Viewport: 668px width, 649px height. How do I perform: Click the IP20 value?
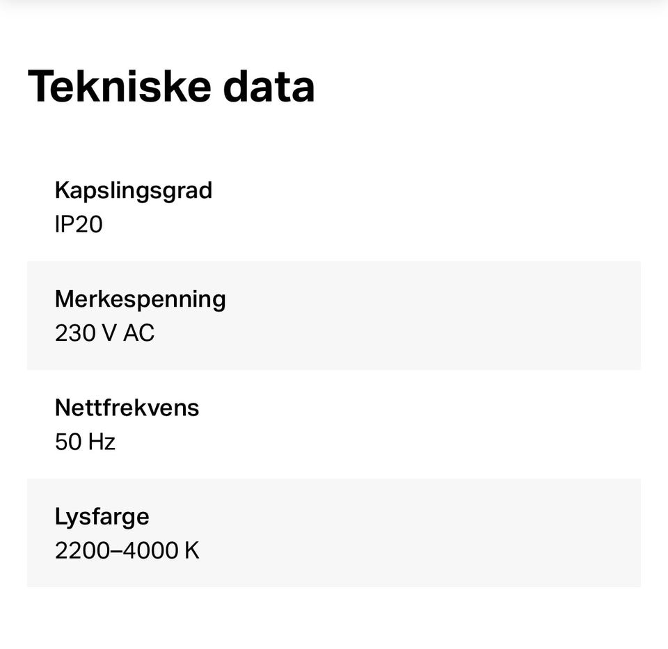pyautogui.click(x=79, y=225)
